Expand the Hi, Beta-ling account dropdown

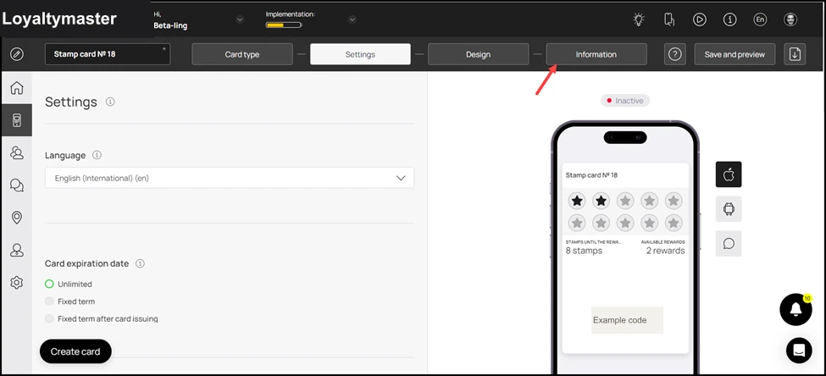240,19
